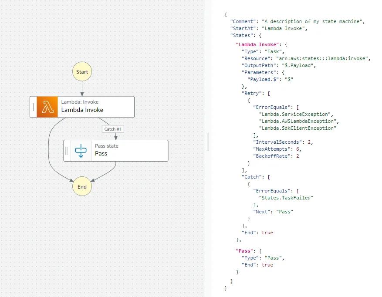The image size is (382, 297).
Task: Click the drag handle on the Pass state
Action: (x=66, y=150)
